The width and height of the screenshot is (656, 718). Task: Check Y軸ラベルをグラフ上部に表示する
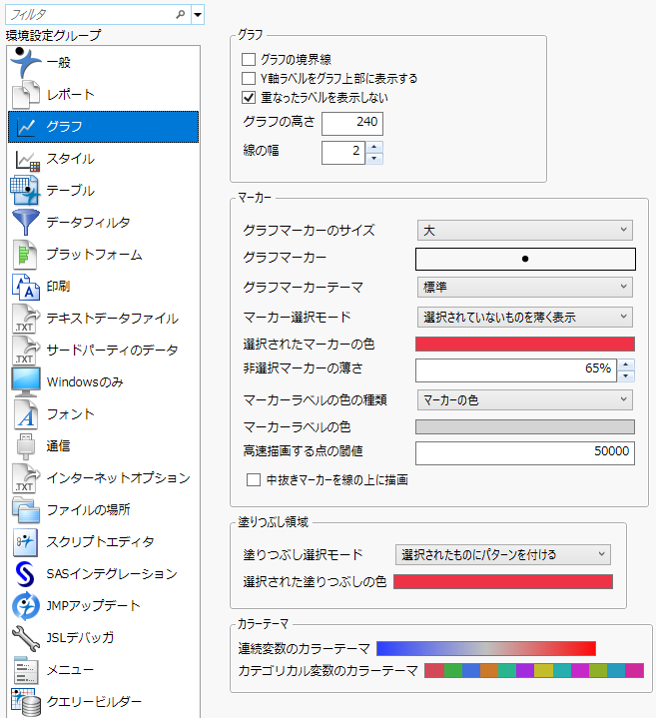coord(249,78)
